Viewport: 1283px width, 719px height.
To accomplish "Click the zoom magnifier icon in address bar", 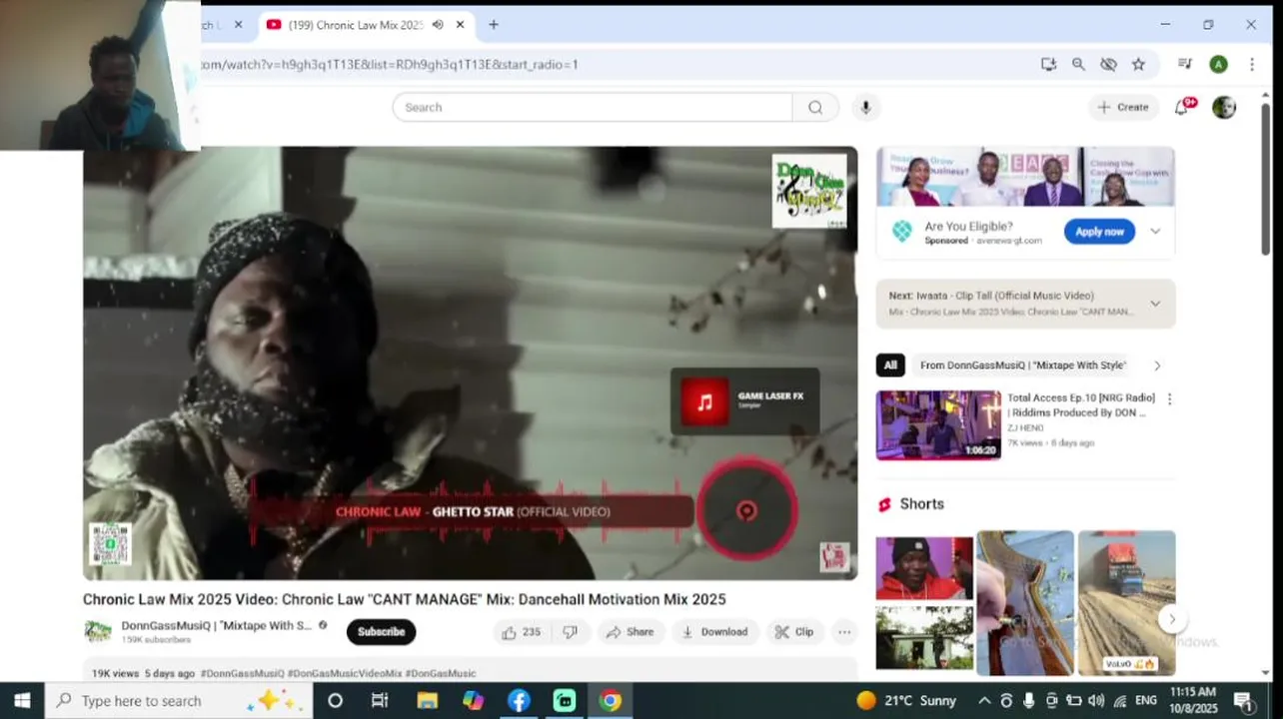I will 1078,64.
